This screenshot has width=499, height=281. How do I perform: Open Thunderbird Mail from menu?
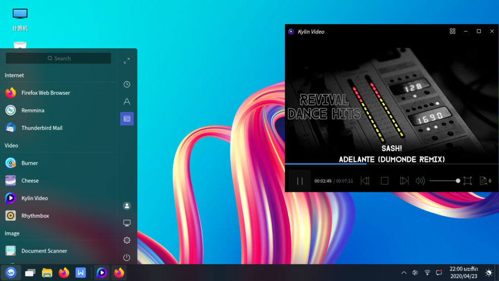tap(59, 128)
